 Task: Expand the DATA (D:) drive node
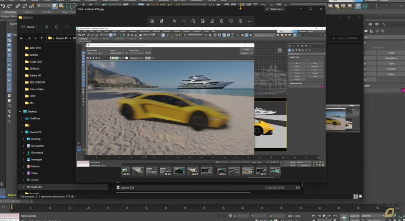pos(23,187)
